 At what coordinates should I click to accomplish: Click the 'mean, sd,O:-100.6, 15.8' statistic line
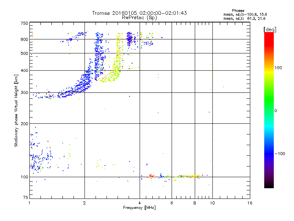click(x=245, y=14)
